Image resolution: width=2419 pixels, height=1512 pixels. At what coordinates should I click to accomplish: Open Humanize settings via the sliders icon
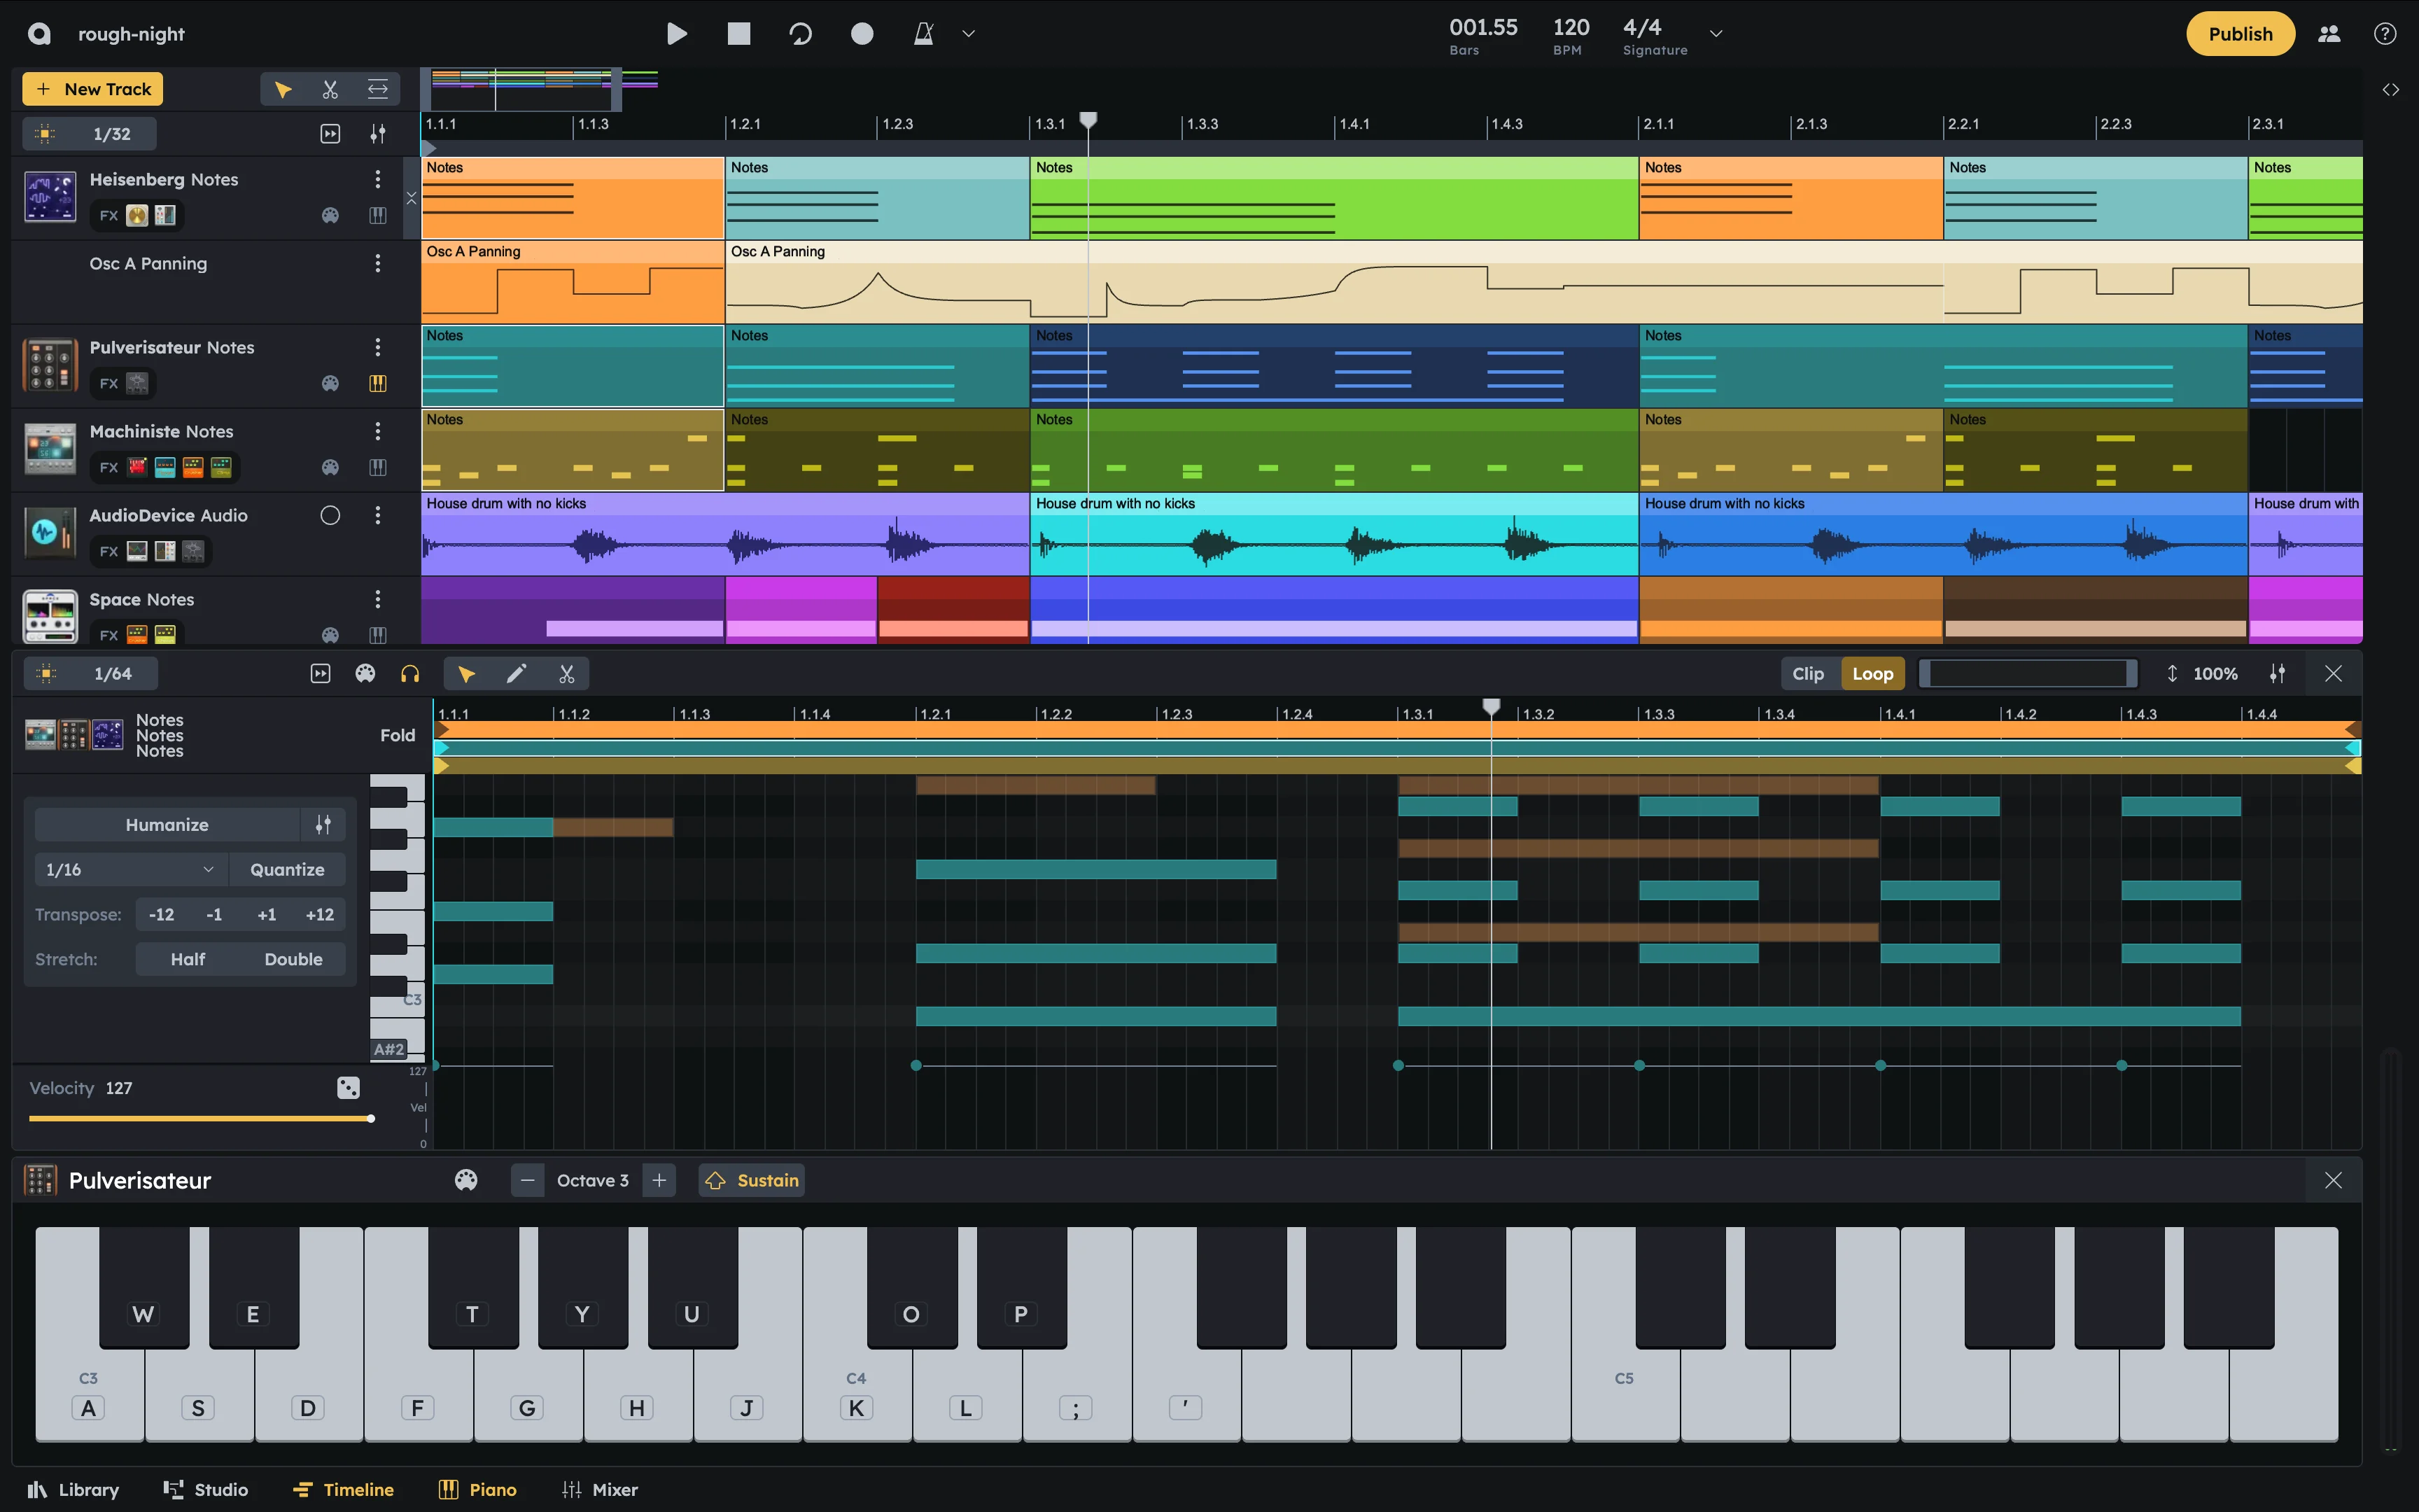click(323, 824)
